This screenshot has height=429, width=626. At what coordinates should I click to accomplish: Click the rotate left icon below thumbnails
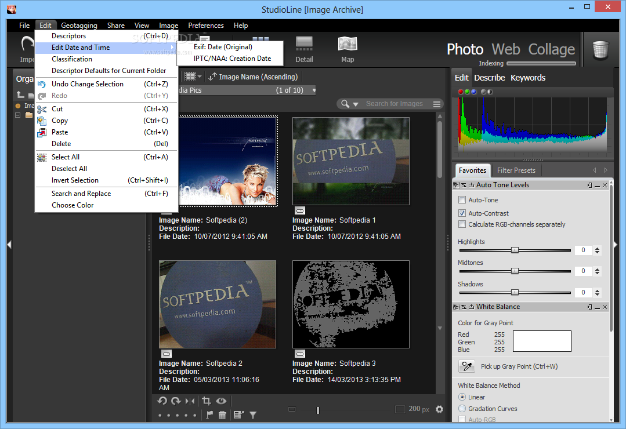(x=162, y=401)
